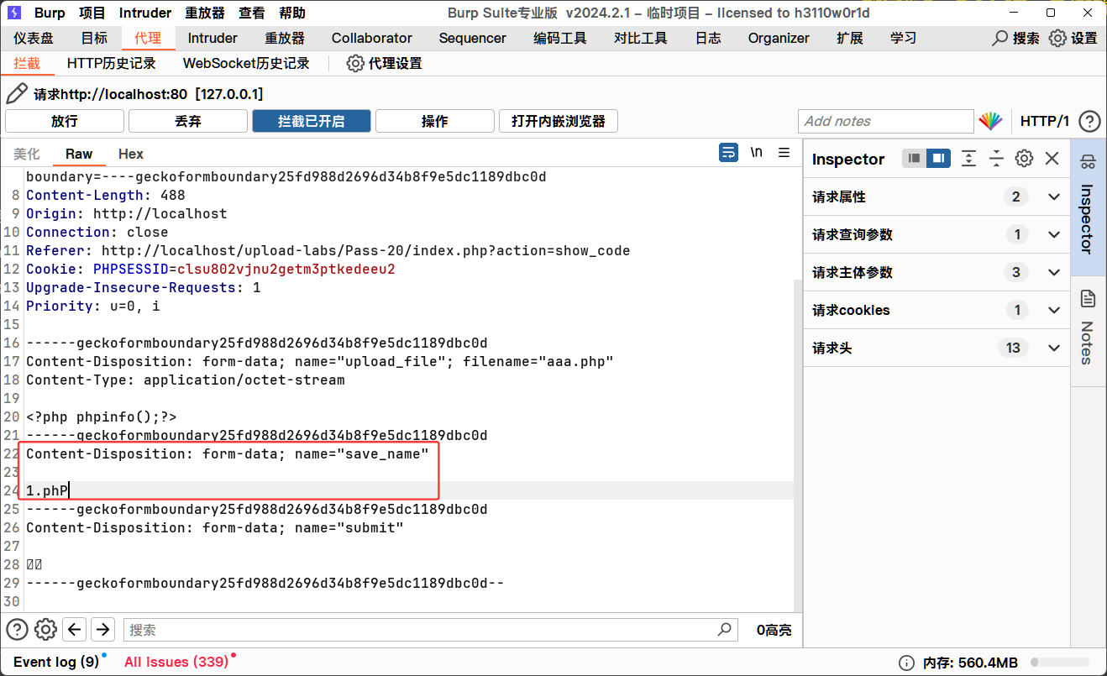Open the editor hamburger options menu

tap(784, 153)
